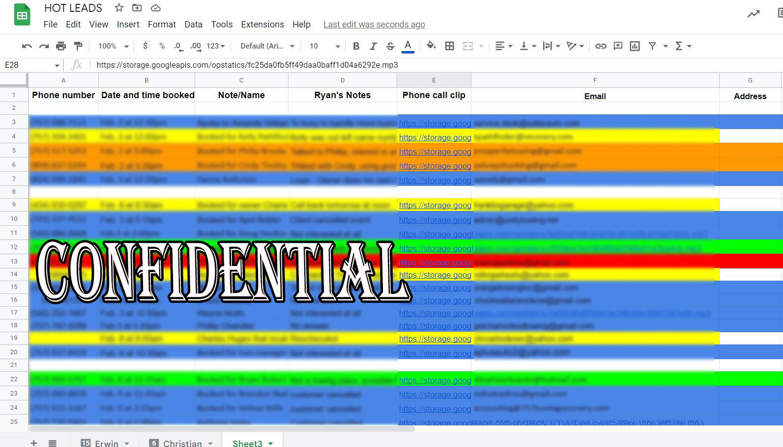Open the Edit menu

pyautogui.click(x=73, y=25)
